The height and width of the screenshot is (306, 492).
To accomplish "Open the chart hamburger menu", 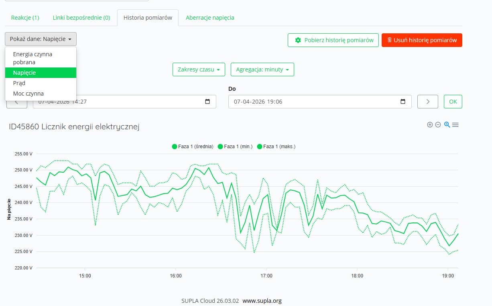I will coord(455,125).
